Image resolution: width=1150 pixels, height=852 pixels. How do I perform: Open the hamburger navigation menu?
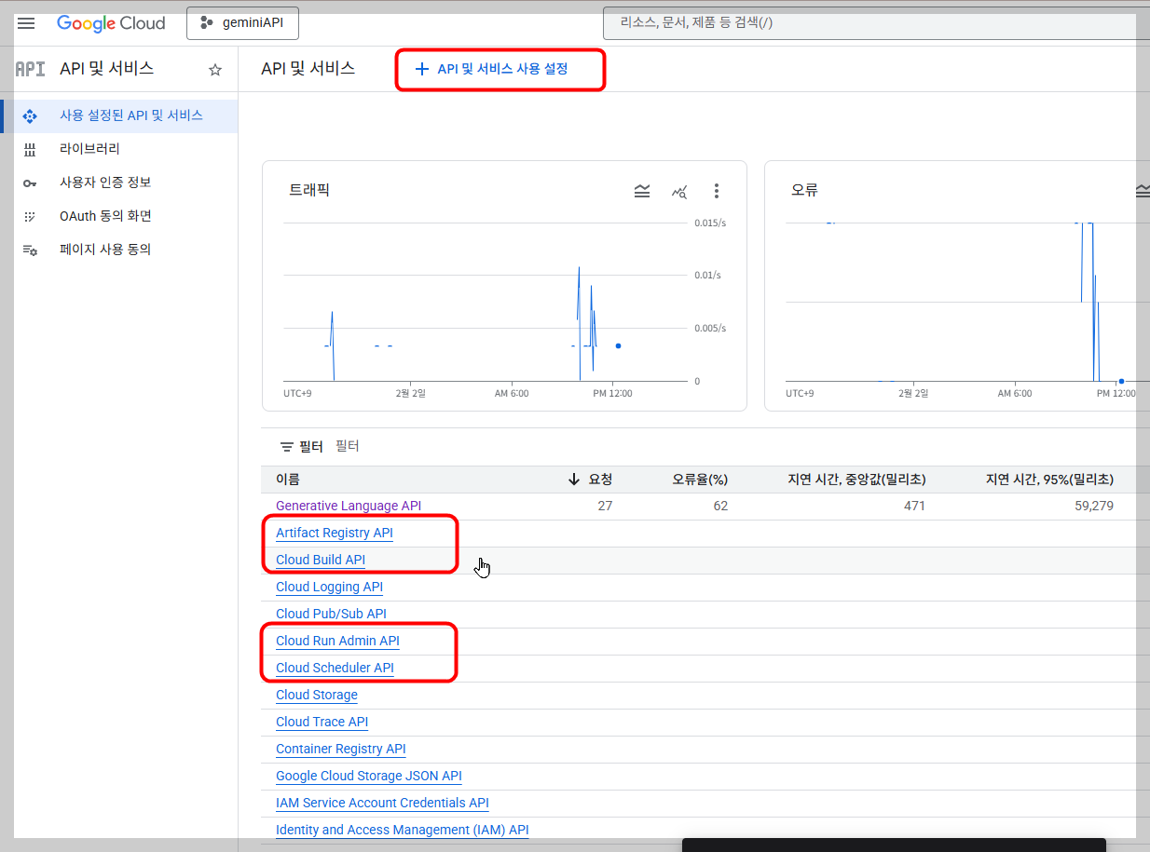[26, 23]
